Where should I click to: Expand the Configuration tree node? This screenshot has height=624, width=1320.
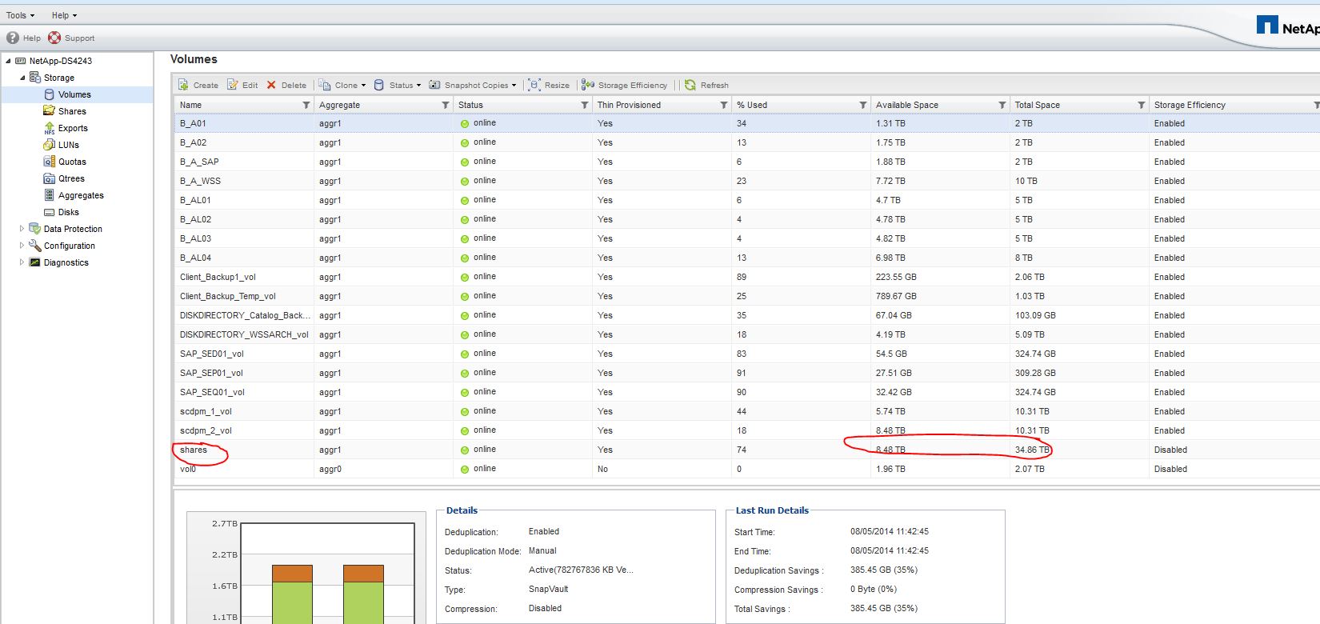click(x=22, y=246)
